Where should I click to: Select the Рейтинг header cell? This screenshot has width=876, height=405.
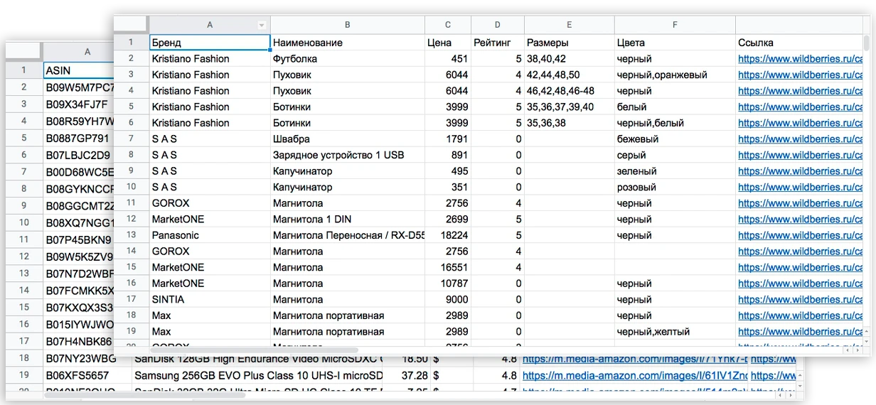point(498,43)
